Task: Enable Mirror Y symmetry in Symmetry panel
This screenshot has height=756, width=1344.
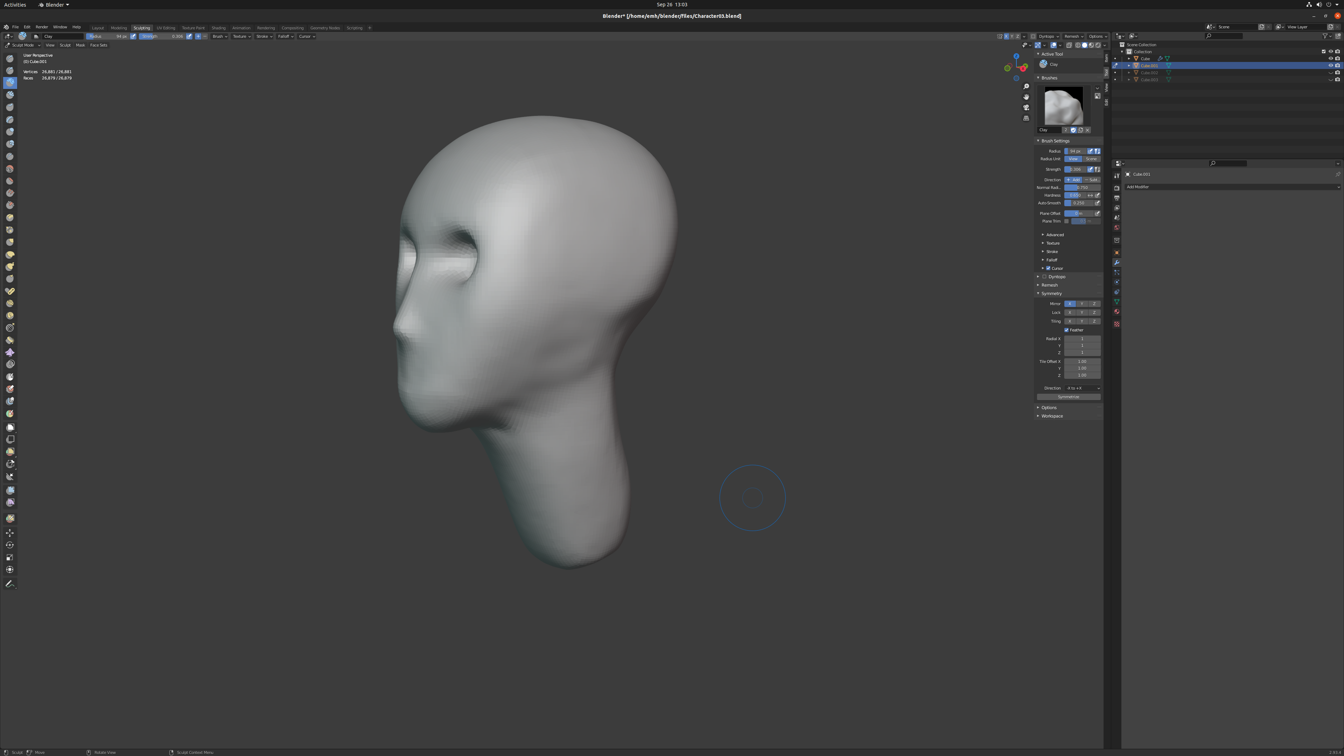Action: click(1082, 304)
